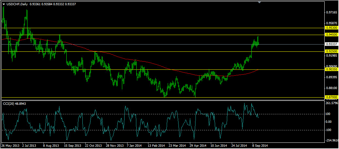Click the 13 Feb 2014 date label
Screen dimensions: 339x149
coord(157,146)
